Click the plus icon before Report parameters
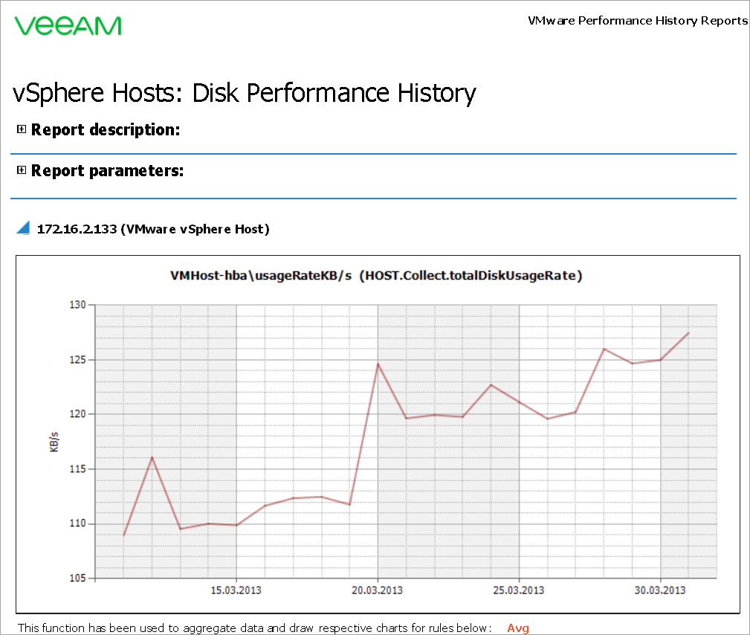The image size is (750, 635). (x=21, y=169)
